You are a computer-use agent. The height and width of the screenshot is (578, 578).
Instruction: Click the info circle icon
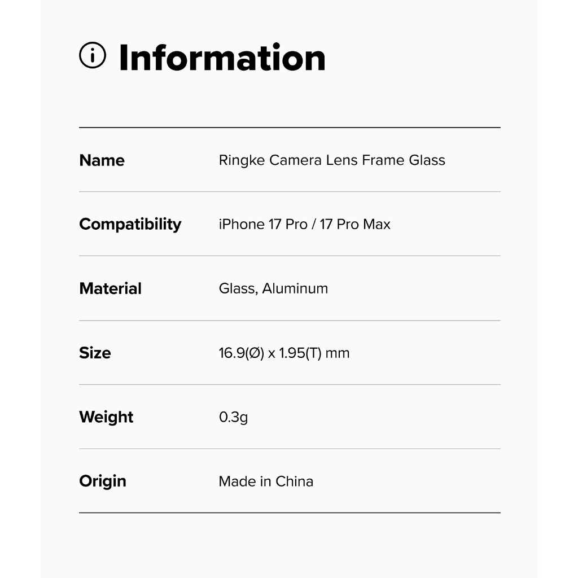(x=93, y=56)
